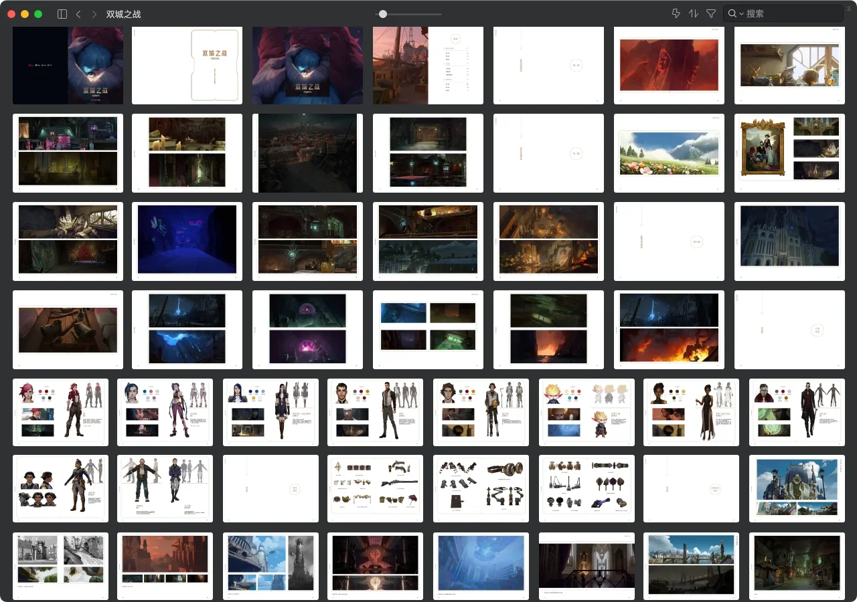Open the rifle and props design page

375,489
